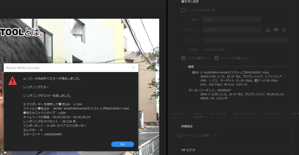The height and width of the screenshot is (155, 299).
Task: Click the delete preset trash icon
Action: click(284, 30)
